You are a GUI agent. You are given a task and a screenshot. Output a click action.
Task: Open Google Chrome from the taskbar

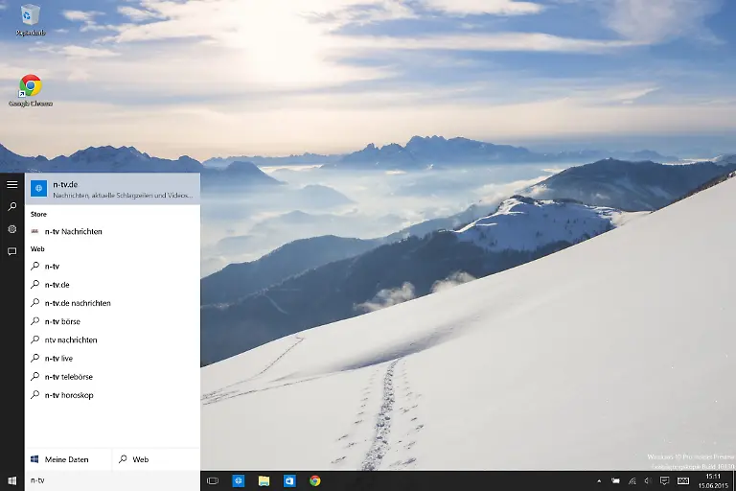(x=314, y=480)
